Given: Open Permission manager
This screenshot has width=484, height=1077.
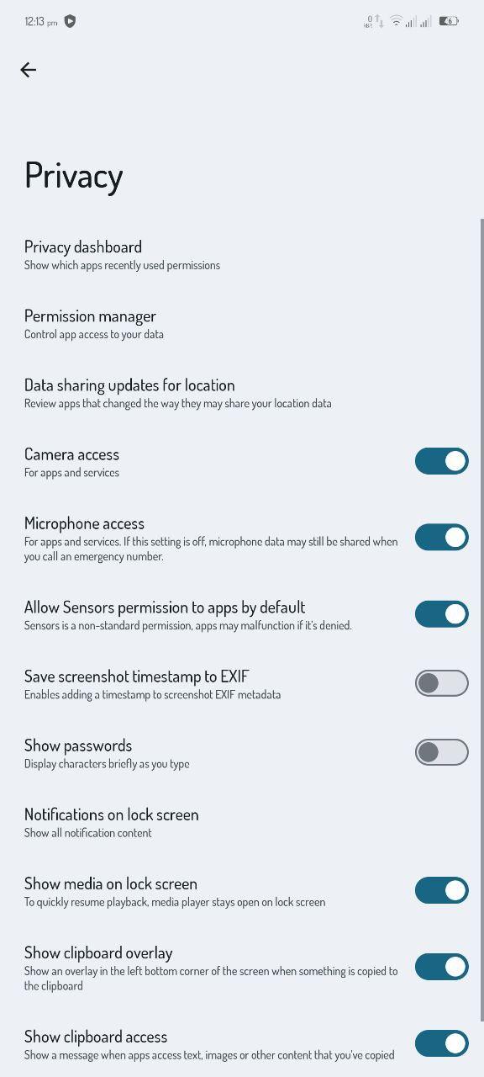Looking at the screenshot, I should [242, 323].
